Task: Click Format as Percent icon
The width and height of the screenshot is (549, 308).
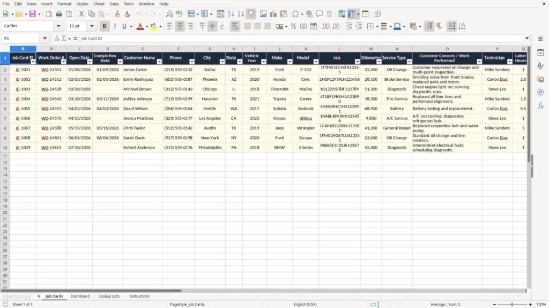Action: tap(293, 26)
